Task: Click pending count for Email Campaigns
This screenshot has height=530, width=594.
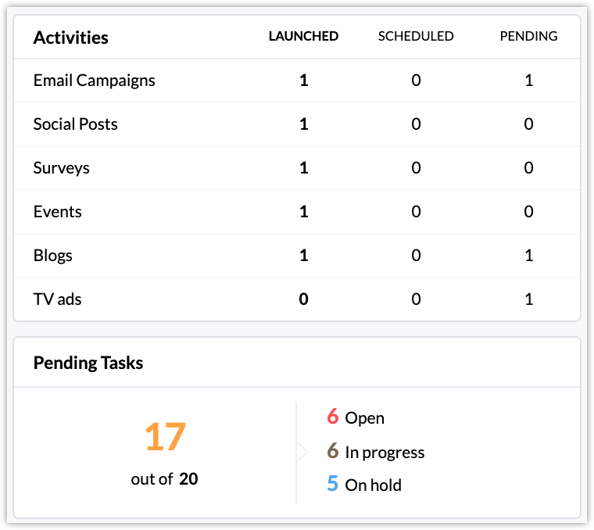Action: [529, 81]
